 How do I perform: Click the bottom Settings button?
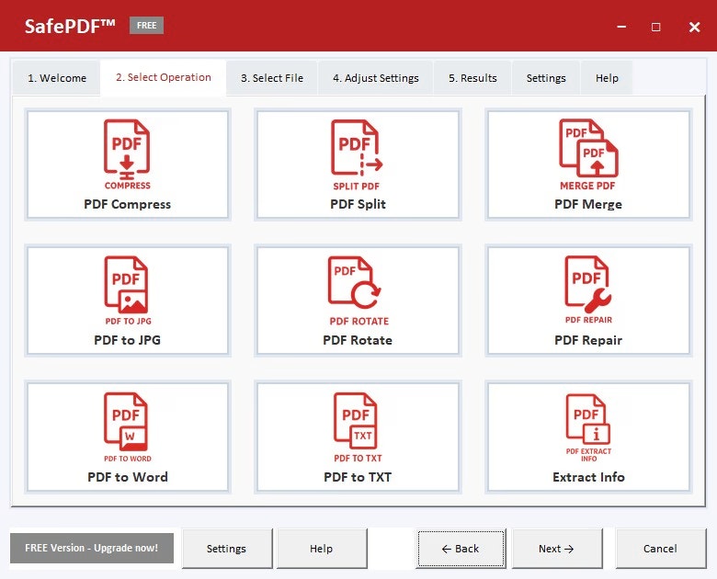(x=227, y=549)
